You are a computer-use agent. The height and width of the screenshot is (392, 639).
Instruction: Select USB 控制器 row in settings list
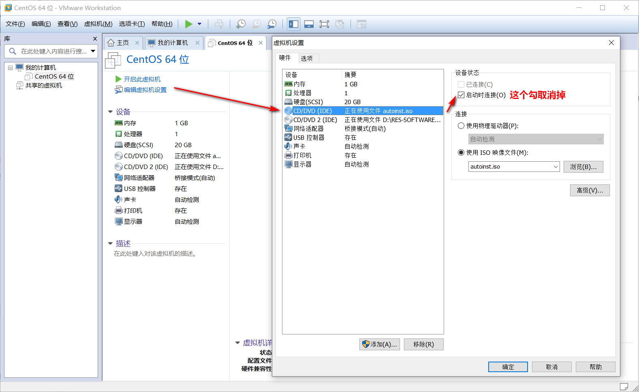(x=363, y=137)
